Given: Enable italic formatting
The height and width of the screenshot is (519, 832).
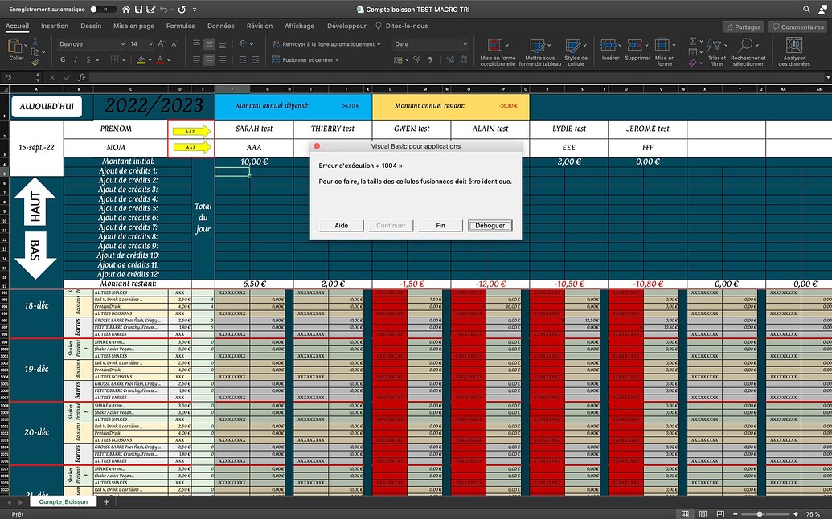Looking at the screenshot, I should click(x=74, y=59).
